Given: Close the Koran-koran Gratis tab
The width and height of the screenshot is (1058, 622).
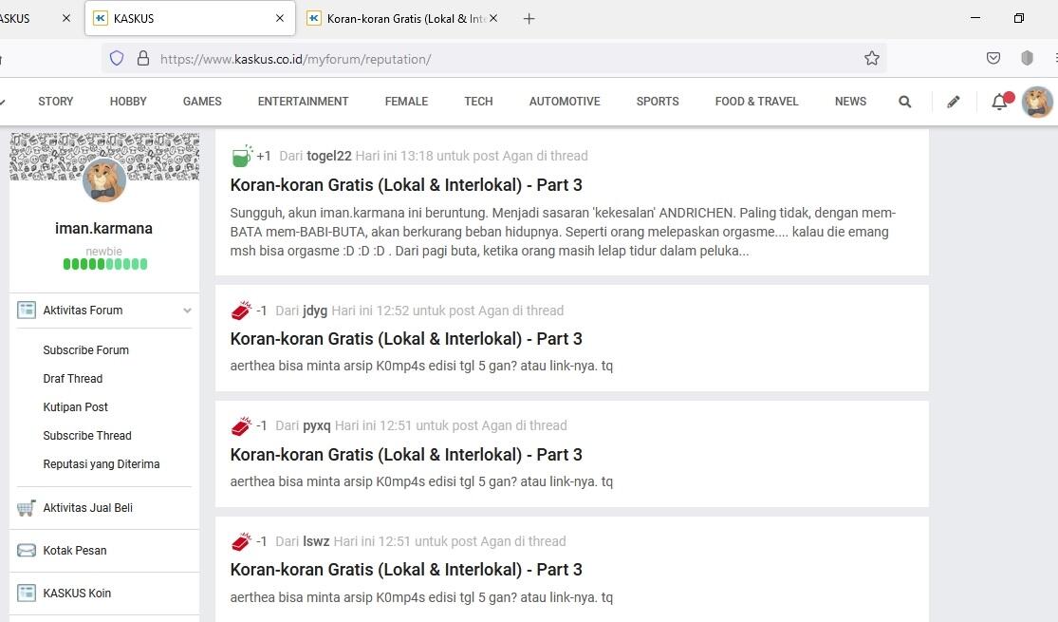Looking at the screenshot, I should tap(494, 19).
